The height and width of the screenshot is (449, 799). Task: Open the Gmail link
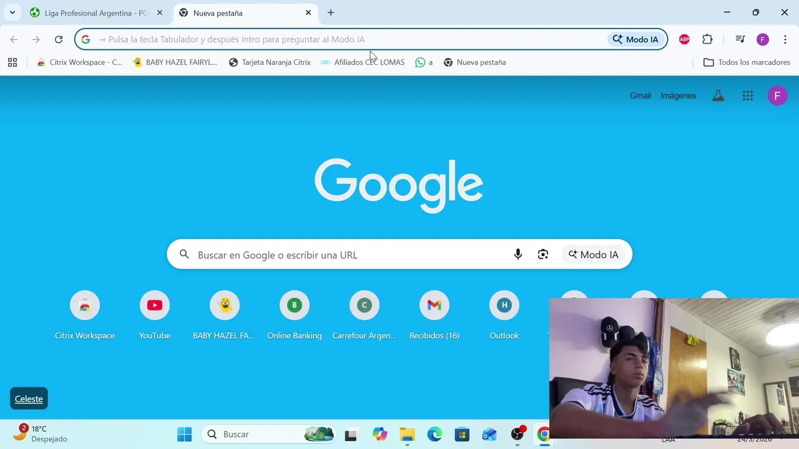pyautogui.click(x=640, y=95)
